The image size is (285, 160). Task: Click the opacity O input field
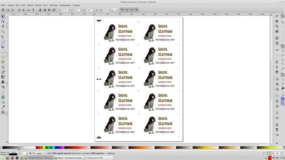point(24,153)
